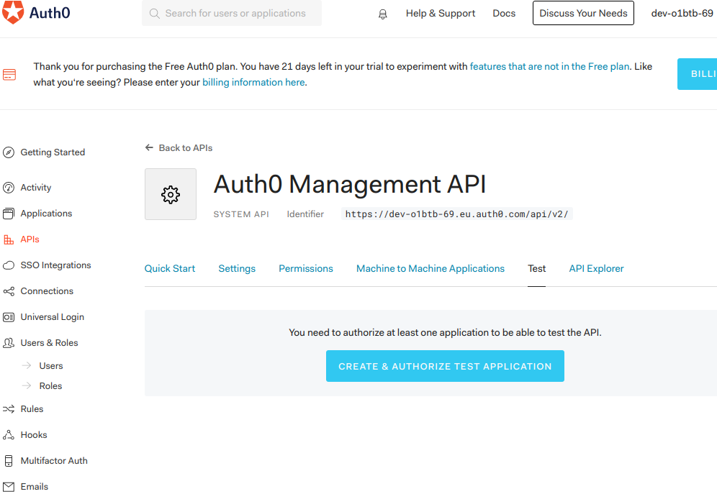Go back to APIs list
Image resolution: width=717 pixels, height=494 pixels.
pyautogui.click(x=179, y=148)
